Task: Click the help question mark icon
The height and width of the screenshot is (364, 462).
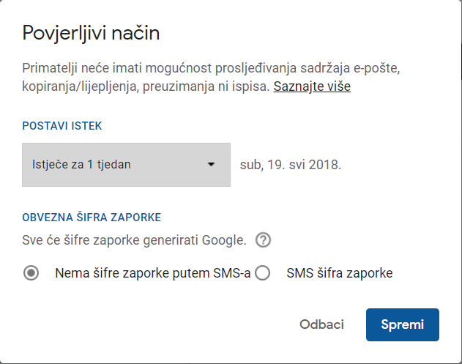Action: 264,239
